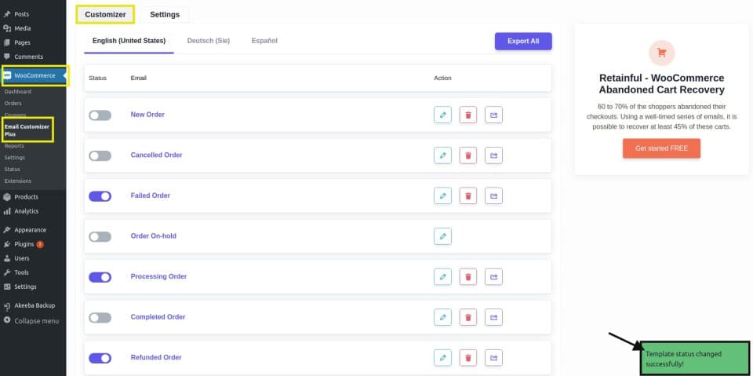Select the English (United States) language tab
This screenshot has width=753, height=376.
tap(129, 41)
